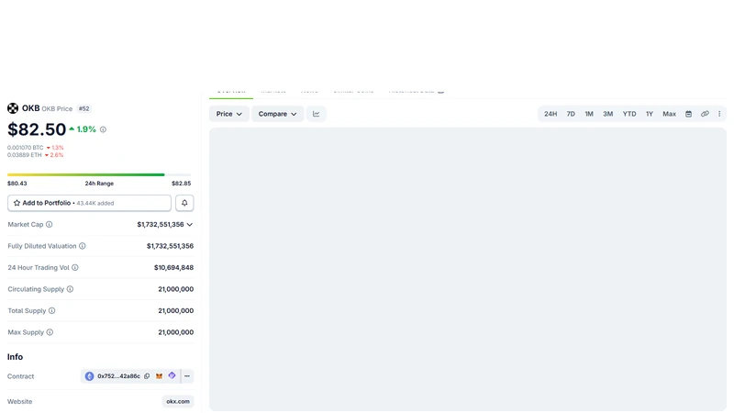The height and width of the screenshot is (413, 734).
Task: Click the chart link share icon
Action: (x=705, y=114)
